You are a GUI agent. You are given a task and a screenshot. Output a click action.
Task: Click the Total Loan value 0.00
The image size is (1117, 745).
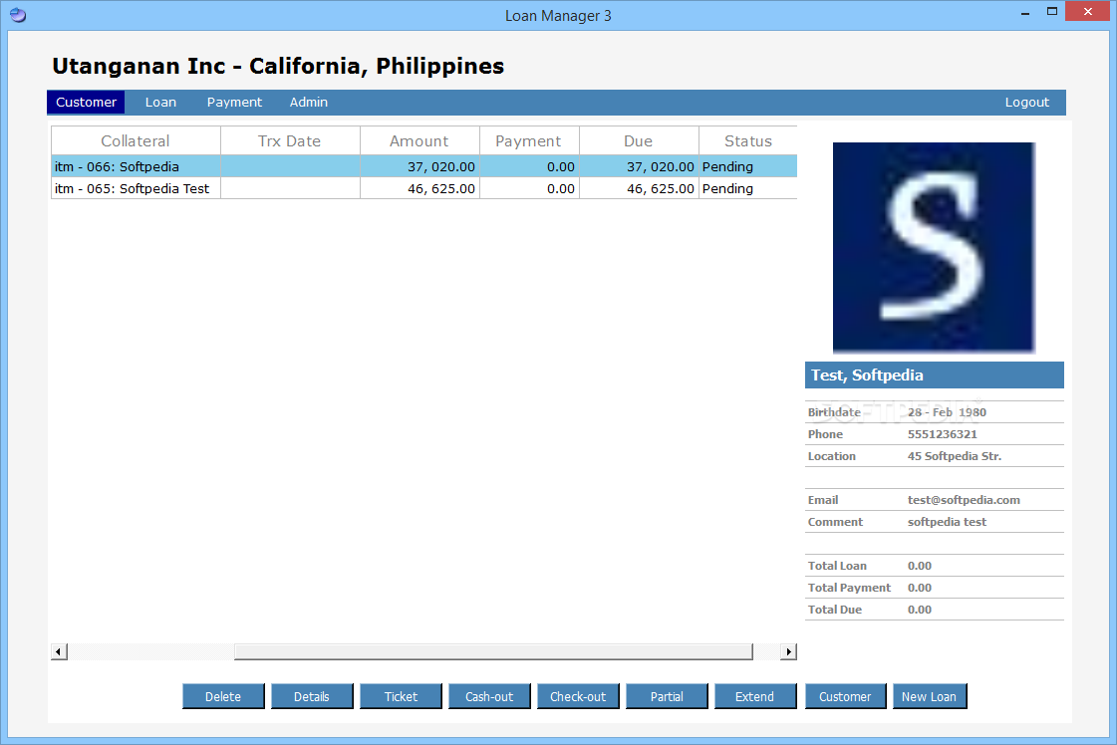coord(919,567)
